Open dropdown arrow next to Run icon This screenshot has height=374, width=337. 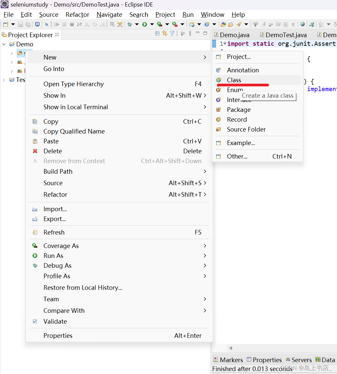[x=152, y=24]
